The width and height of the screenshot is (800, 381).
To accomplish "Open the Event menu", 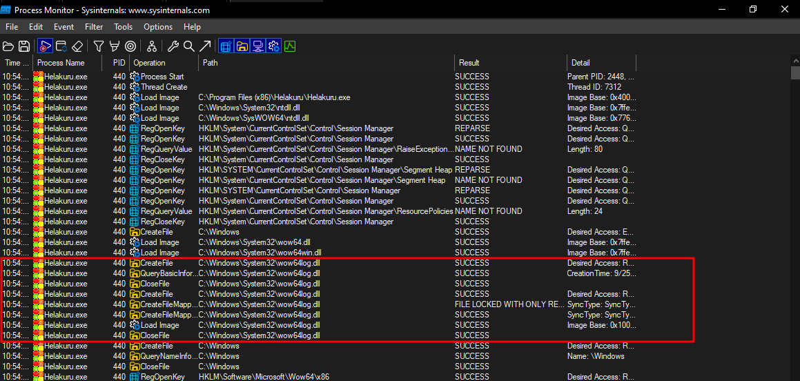I will 64,27.
